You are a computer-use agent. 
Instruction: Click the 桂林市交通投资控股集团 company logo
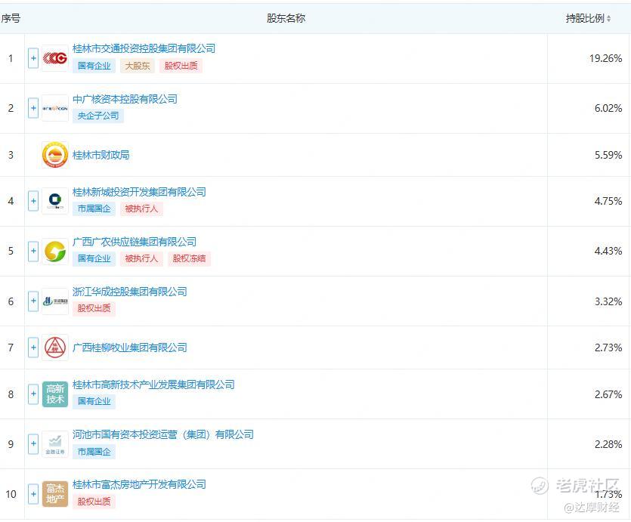55,58
